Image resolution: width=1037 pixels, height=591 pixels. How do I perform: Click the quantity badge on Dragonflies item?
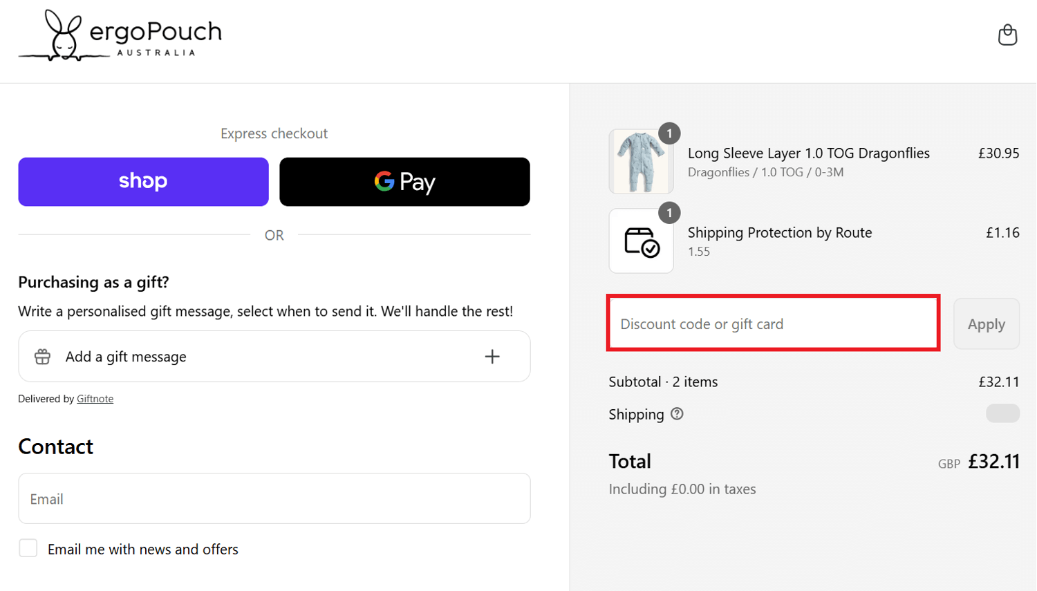click(x=669, y=133)
